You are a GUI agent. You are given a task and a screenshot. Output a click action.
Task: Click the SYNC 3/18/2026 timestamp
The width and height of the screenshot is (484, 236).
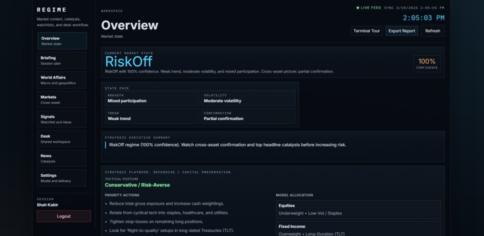click(x=414, y=8)
